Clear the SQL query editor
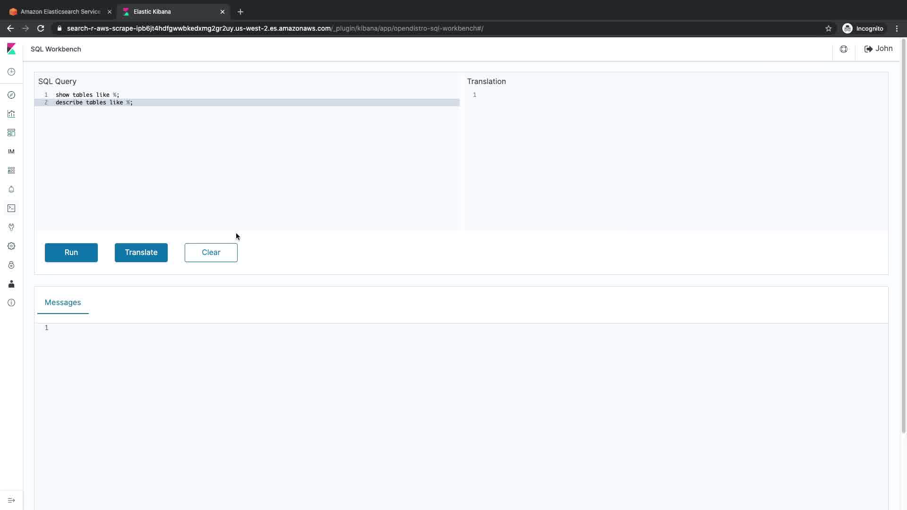The width and height of the screenshot is (907, 510). pos(211,253)
